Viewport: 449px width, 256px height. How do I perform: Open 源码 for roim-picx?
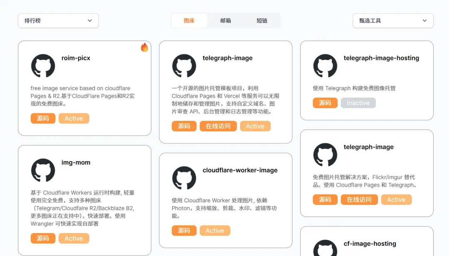click(43, 118)
